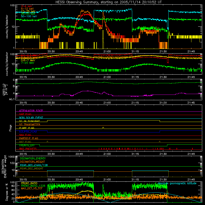Select the '12-25 keV' legend label
Viewport: 205px width, 205px height.
(28, 11)
